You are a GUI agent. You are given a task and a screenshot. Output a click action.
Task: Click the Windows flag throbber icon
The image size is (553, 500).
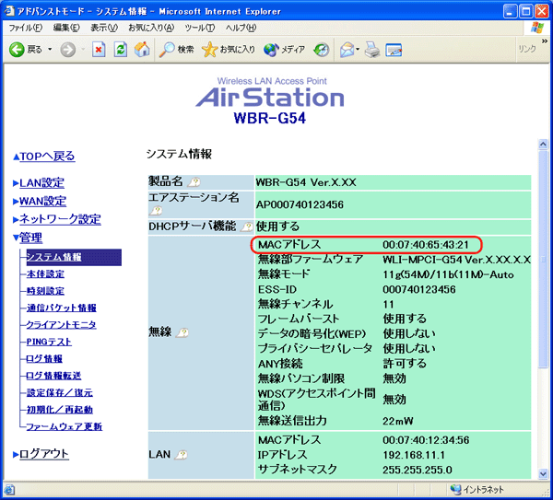click(x=537, y=28)
